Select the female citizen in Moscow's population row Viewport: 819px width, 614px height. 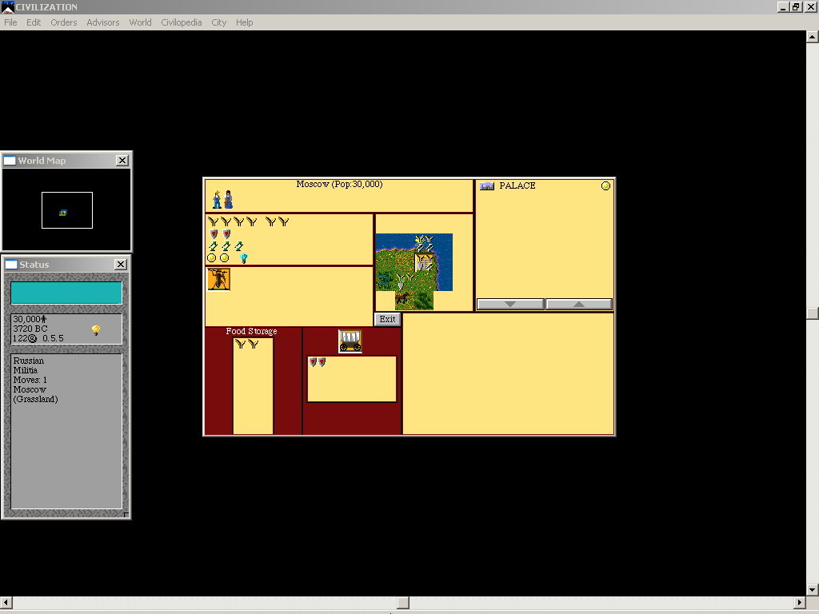point(228,199)
